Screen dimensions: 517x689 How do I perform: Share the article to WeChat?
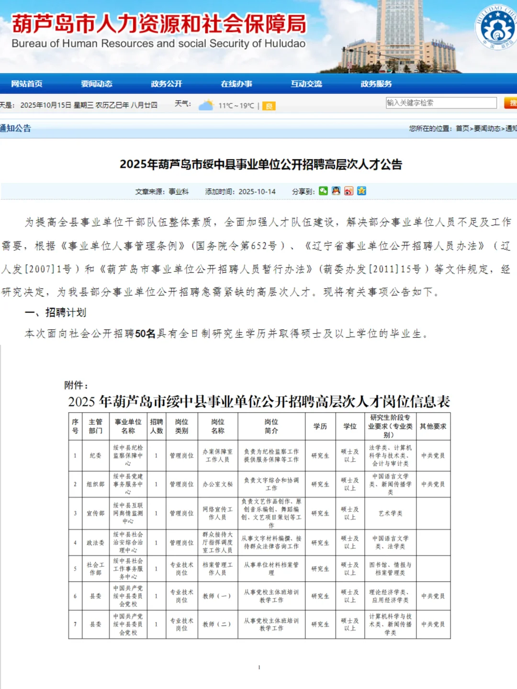pyautogui.click(x=324, y=191)
